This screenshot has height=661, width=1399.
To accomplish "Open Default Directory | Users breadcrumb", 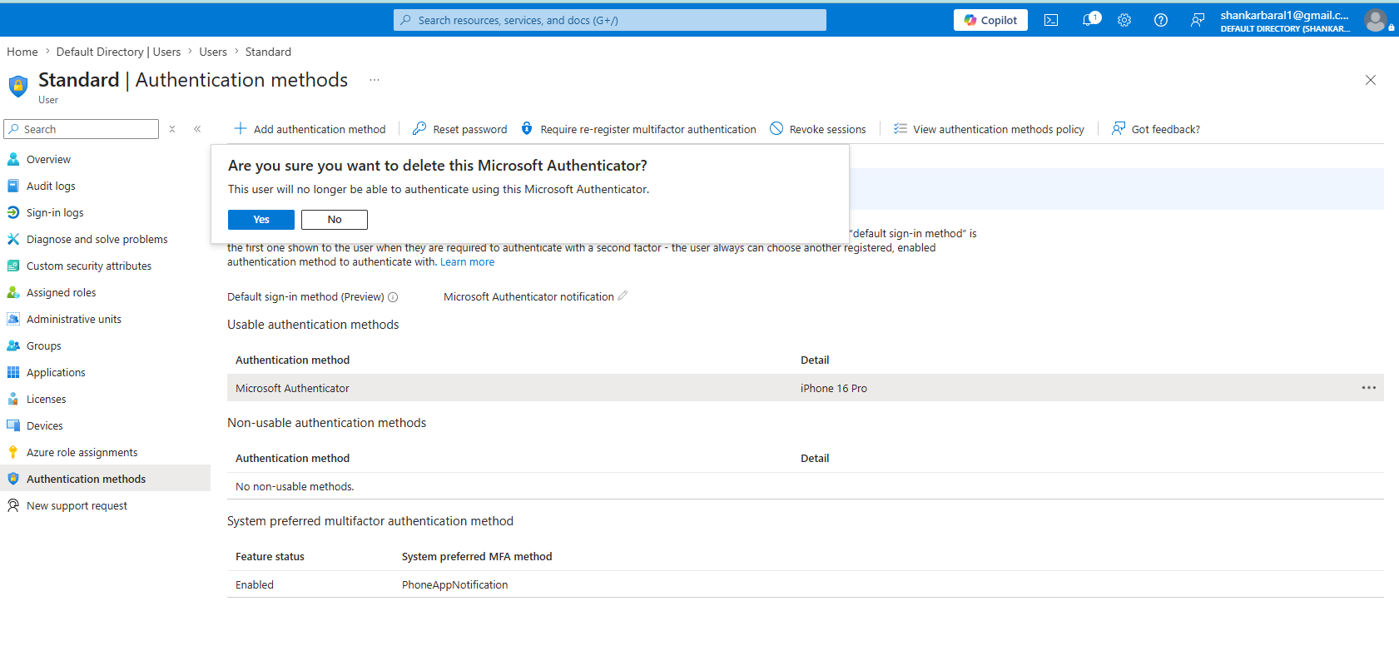I will (x=118, y=52).
